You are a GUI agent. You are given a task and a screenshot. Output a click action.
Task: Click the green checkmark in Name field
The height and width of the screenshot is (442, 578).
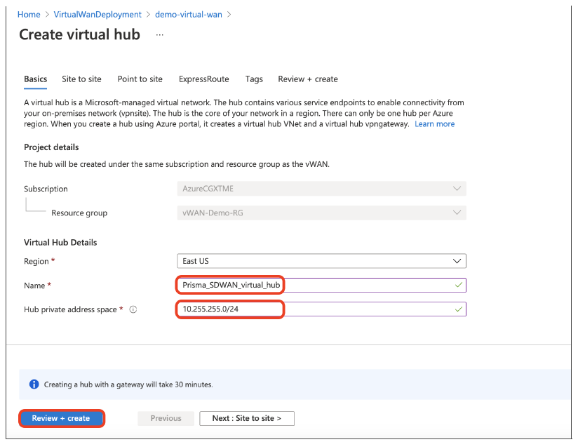(x=458, y=285)
